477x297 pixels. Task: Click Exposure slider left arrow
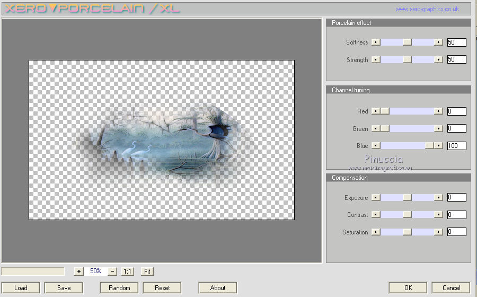(x=376, y=197)
